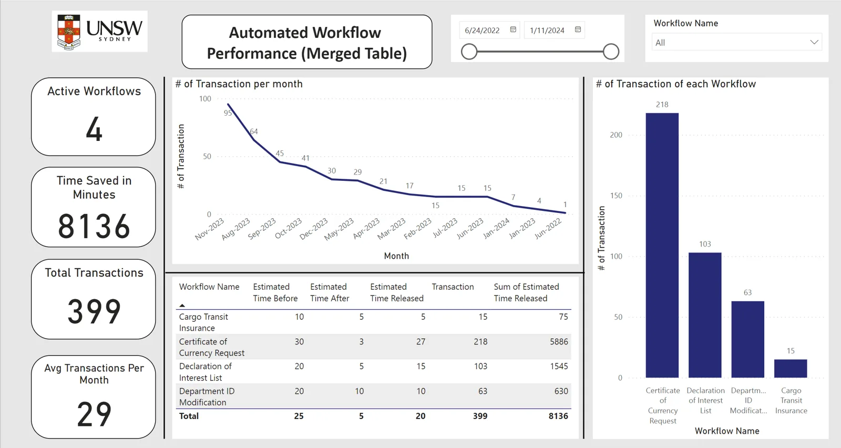Screen dimensions: 841x448
Task: Click the 8136 total in the table
Action: tap(558, 416)
